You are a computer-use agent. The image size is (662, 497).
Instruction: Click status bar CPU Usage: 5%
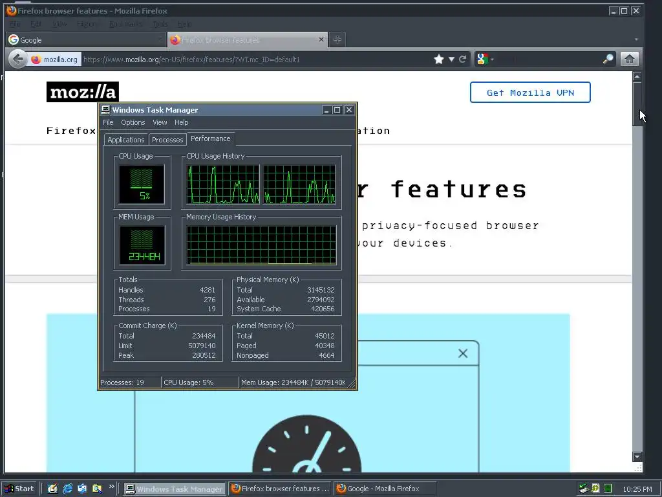200,382
